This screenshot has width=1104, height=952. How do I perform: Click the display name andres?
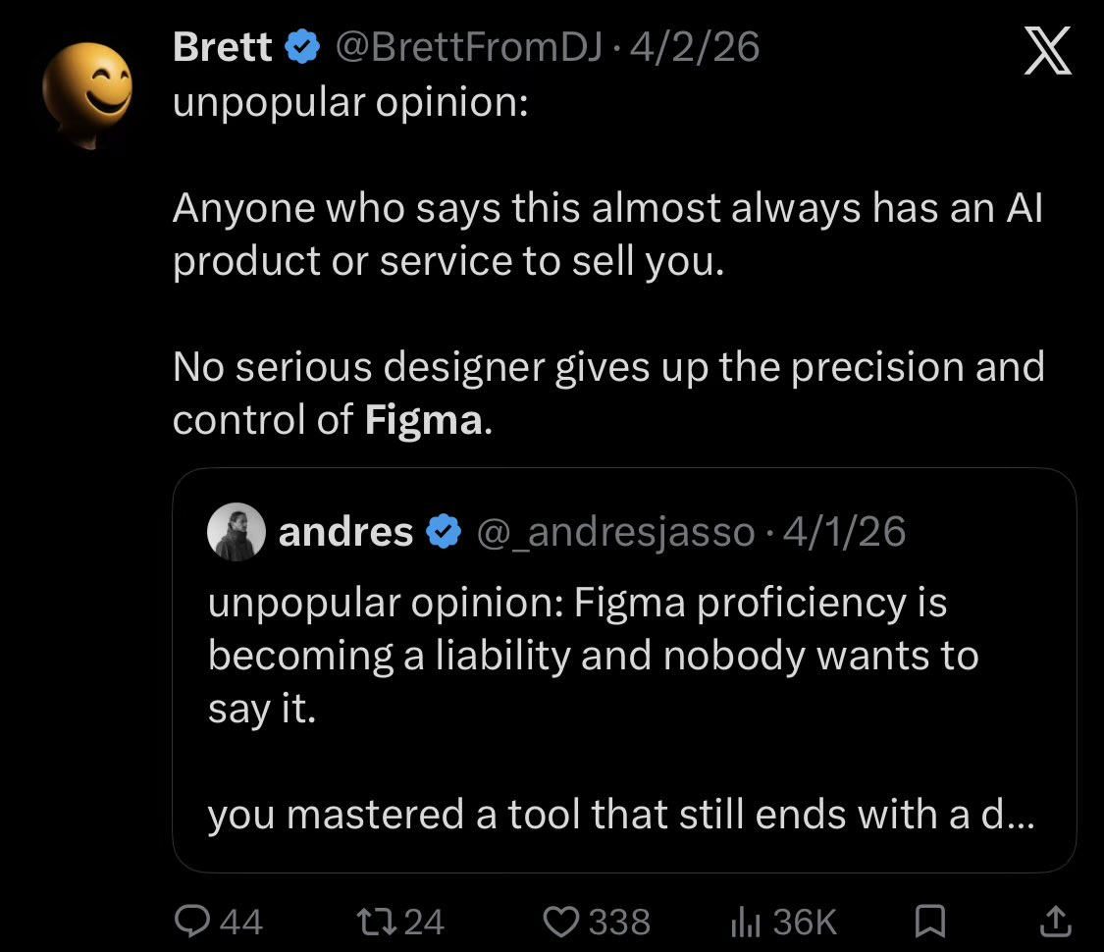tap(345, 531)
